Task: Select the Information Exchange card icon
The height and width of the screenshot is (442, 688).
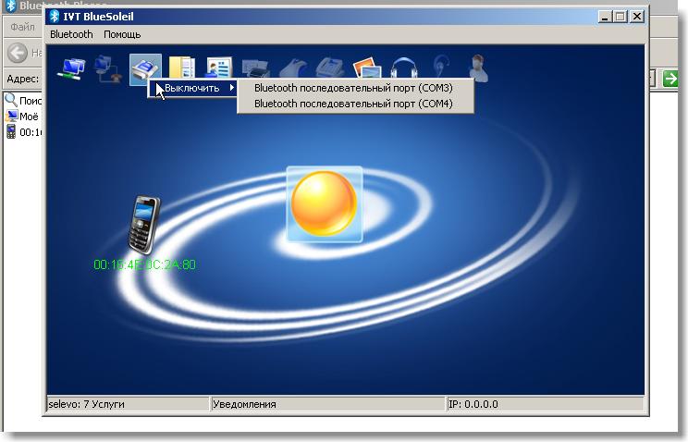Action: [219, 68]
